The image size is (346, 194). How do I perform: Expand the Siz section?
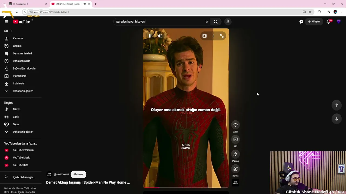[x=8, y=31]
